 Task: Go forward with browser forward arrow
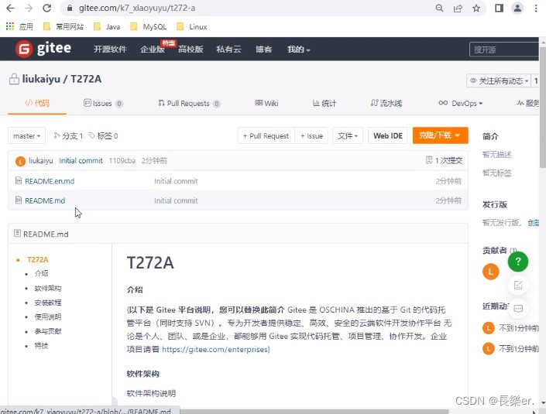coord(29,8)
